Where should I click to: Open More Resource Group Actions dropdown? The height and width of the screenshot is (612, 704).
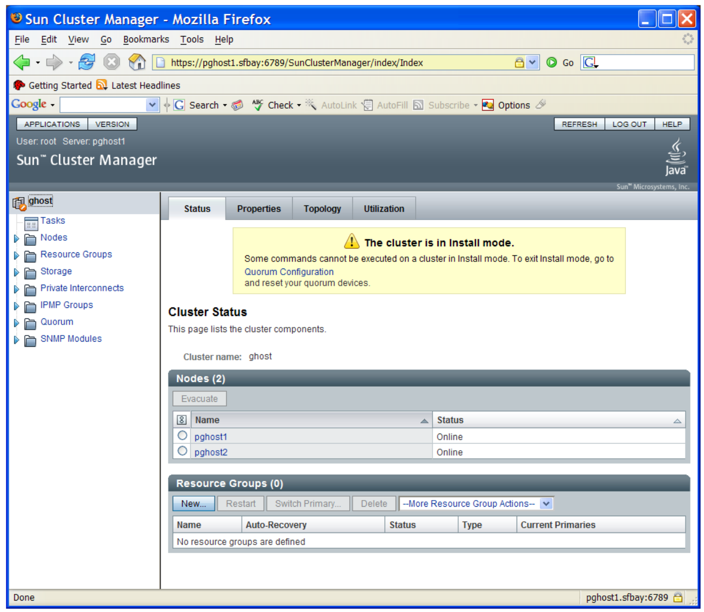[476, 504]
